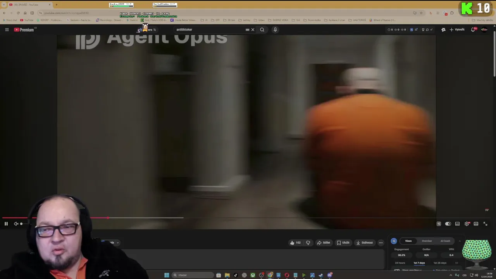Click the Hledat taskbar search box
The height and width of the screenshot is (279, 496).
click(192, 275)
